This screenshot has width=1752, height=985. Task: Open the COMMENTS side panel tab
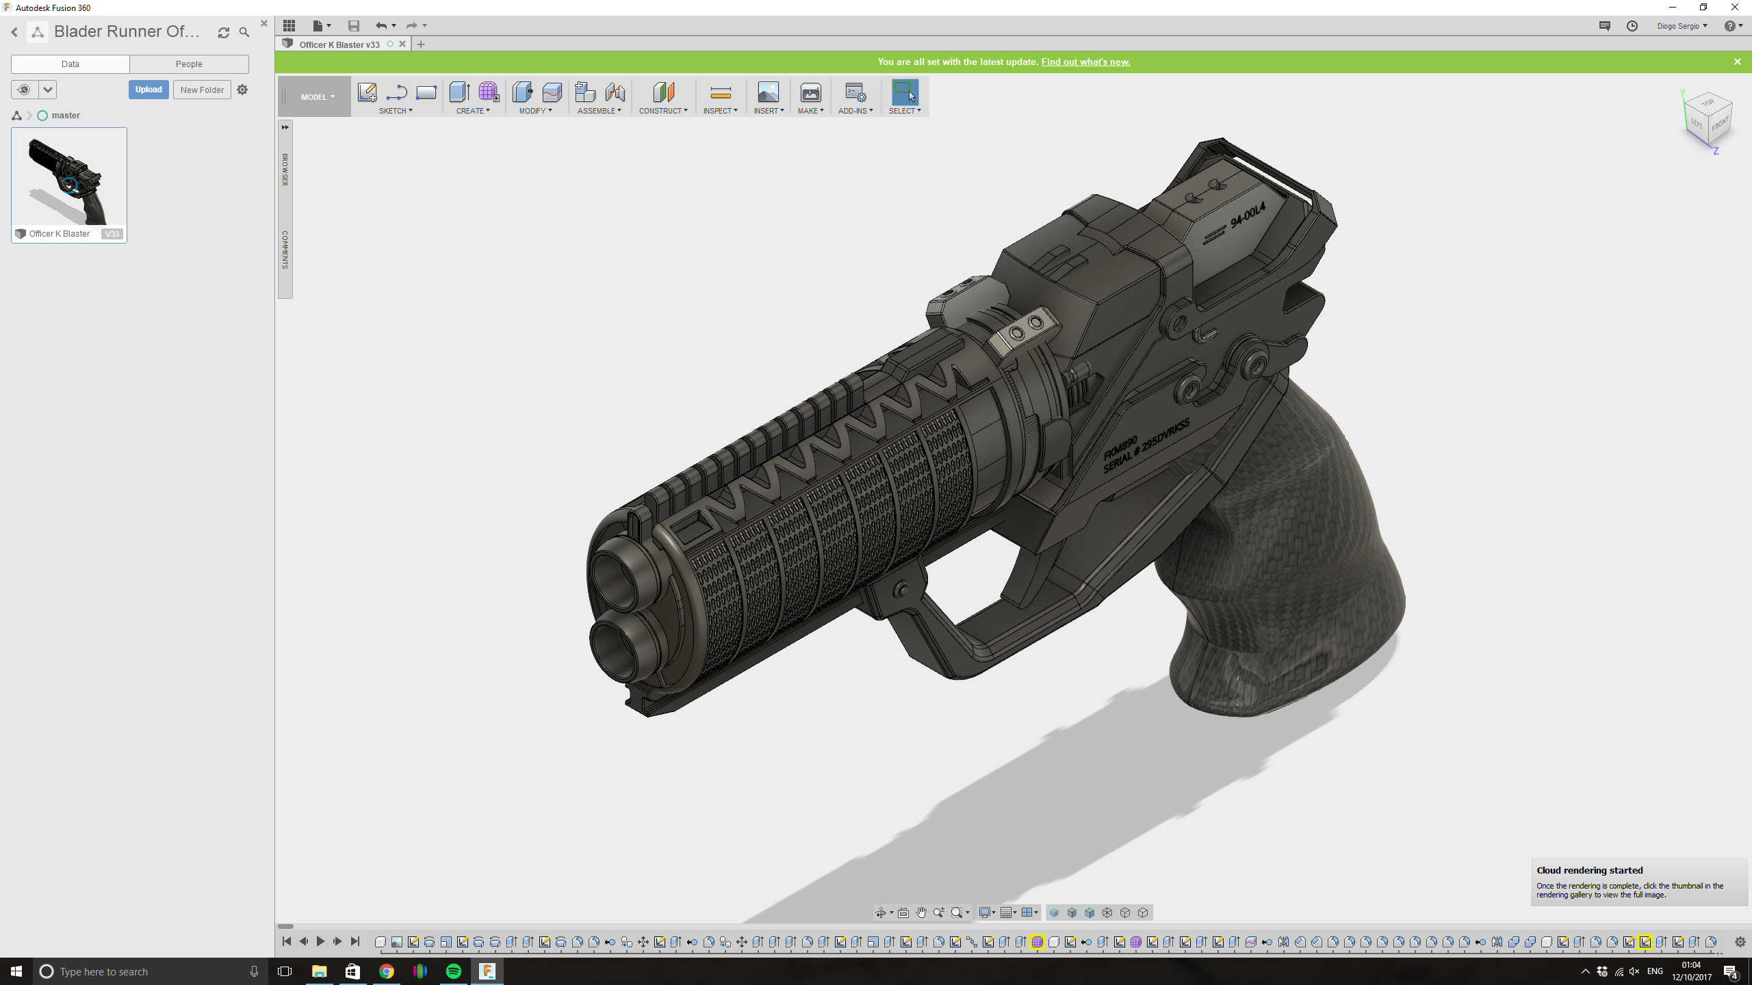(285, 250)
